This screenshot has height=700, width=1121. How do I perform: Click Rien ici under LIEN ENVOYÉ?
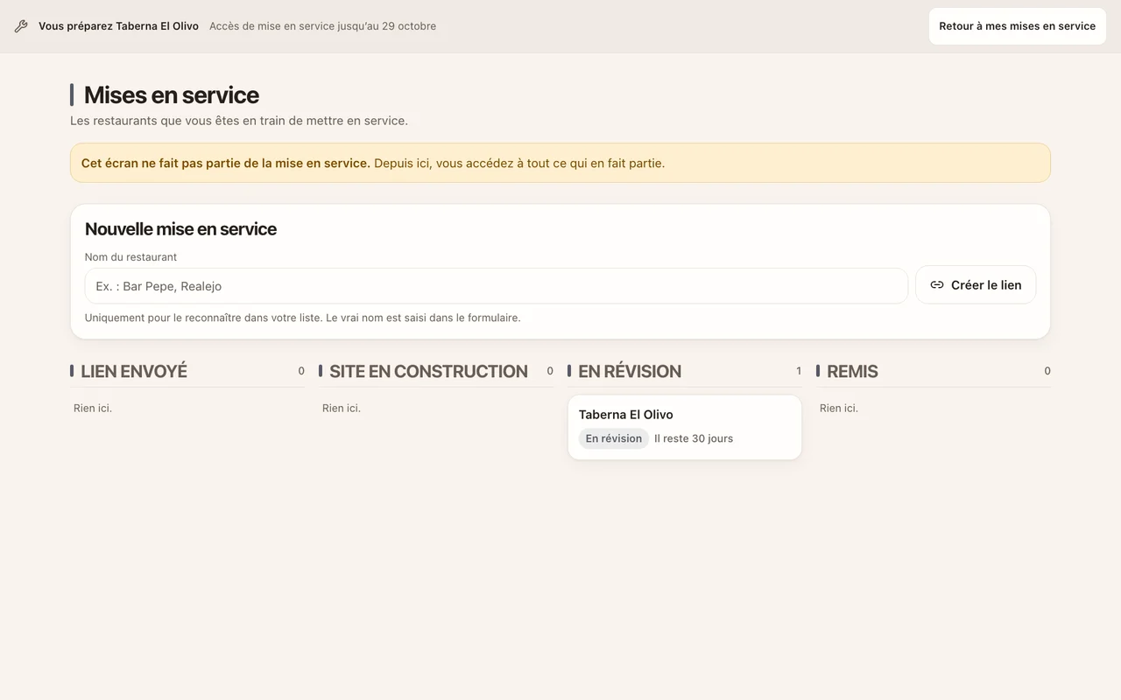[93, 408]
